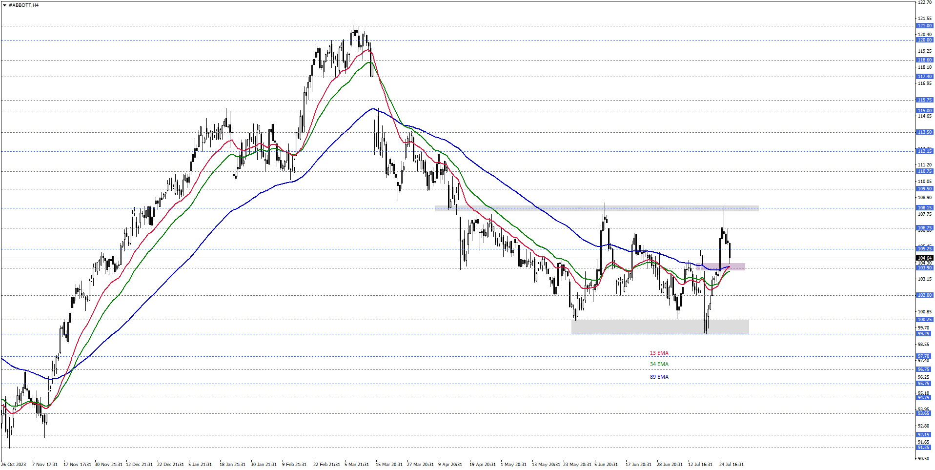The image size is (935, 470).
Task: Click the 15 Mar 20:31 date label
Action: click(x=389, y=464)
